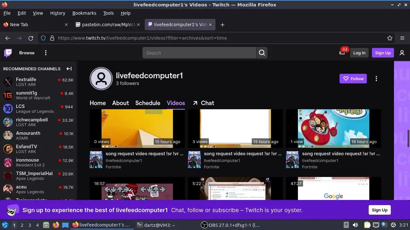Open the Chat popout tab
Screen dimensions: 410x230
click(203, 103)
